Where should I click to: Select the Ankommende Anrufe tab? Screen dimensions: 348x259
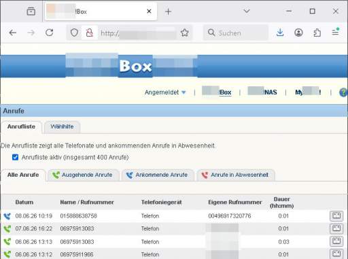(x=158, y=175)
